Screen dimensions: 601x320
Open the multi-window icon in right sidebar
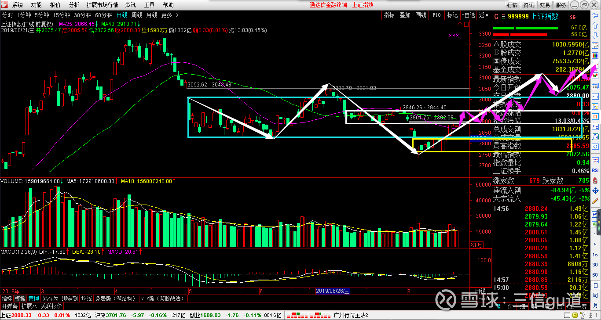(x=594, y=85)
